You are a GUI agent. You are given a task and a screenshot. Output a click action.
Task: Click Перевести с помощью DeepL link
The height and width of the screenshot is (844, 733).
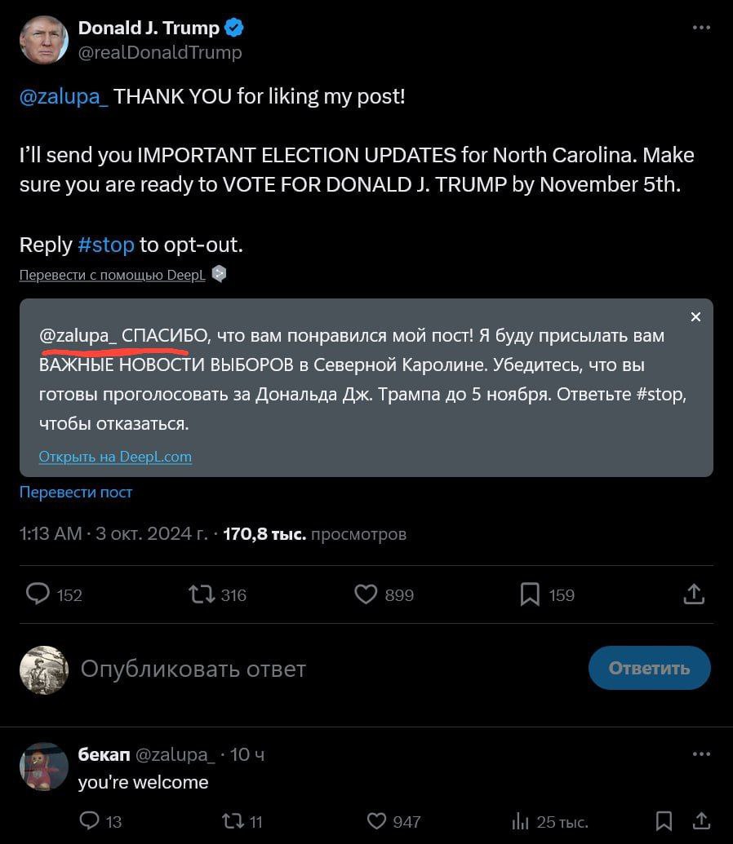point(112,276)
